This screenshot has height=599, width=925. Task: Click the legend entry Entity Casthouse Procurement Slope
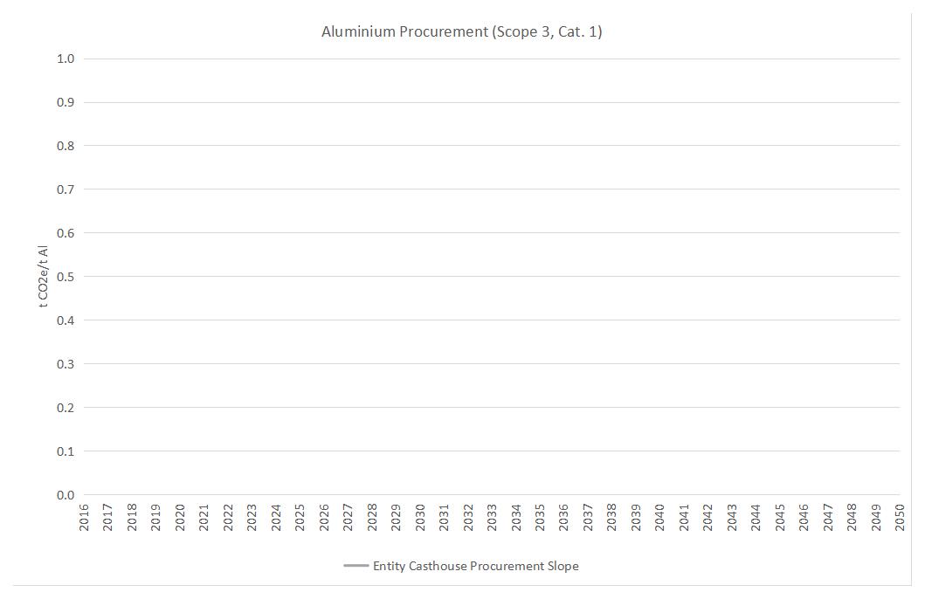(x=476, y=566)
